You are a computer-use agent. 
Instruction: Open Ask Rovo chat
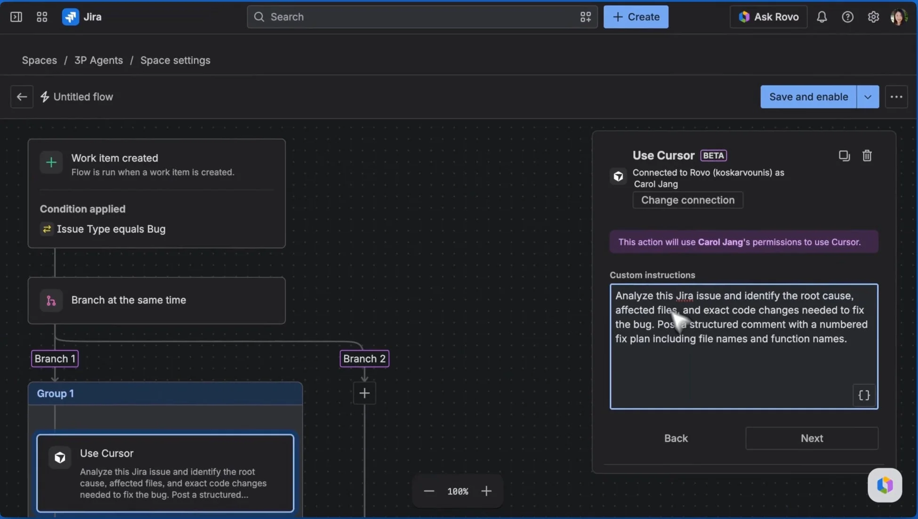768,17
